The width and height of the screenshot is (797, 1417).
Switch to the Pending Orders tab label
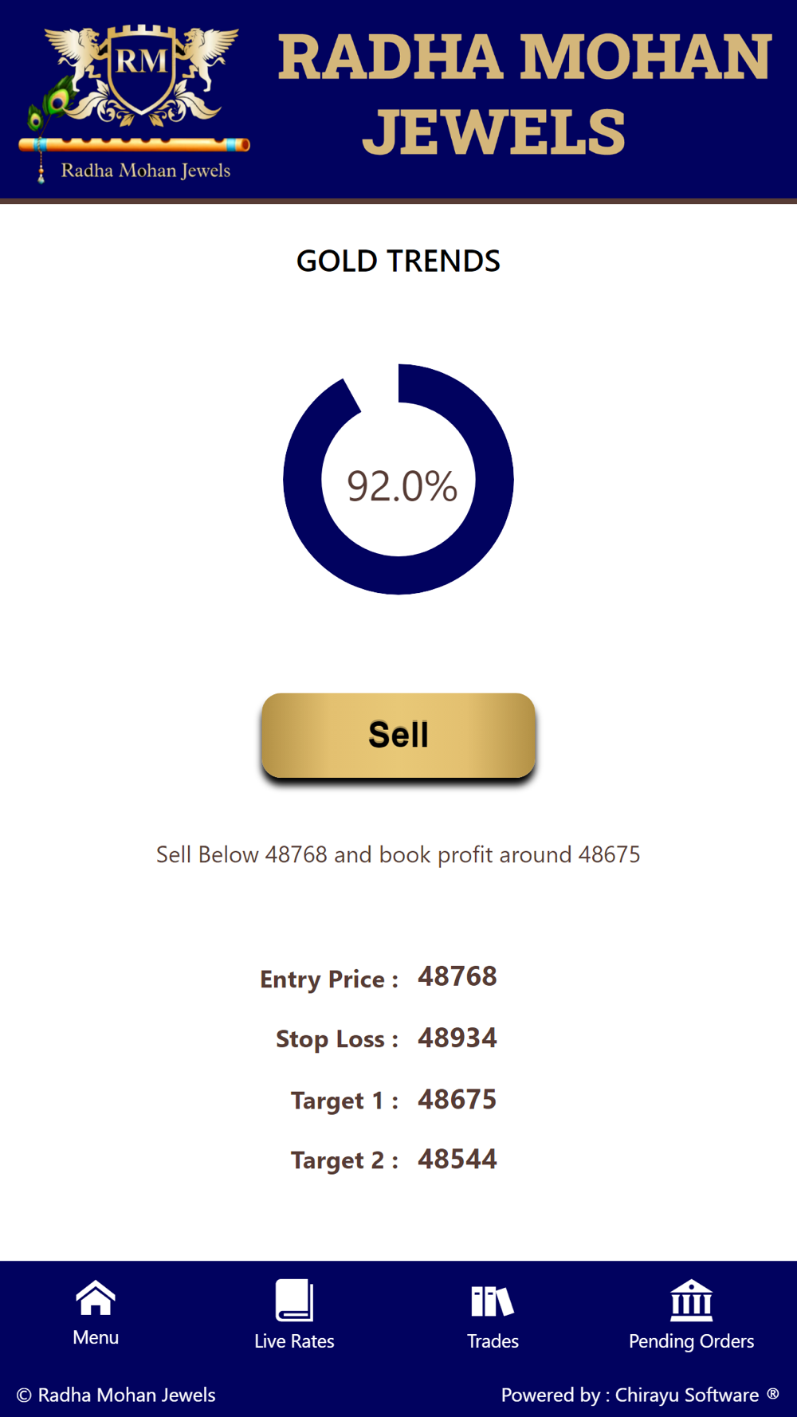[691, 1341]
